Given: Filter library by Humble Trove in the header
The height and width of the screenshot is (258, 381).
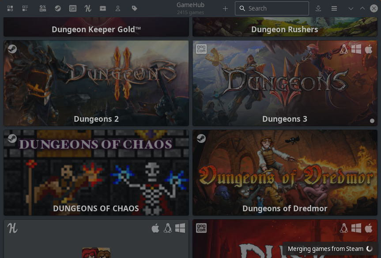Looking at the screenshot, I should (103, 8).
